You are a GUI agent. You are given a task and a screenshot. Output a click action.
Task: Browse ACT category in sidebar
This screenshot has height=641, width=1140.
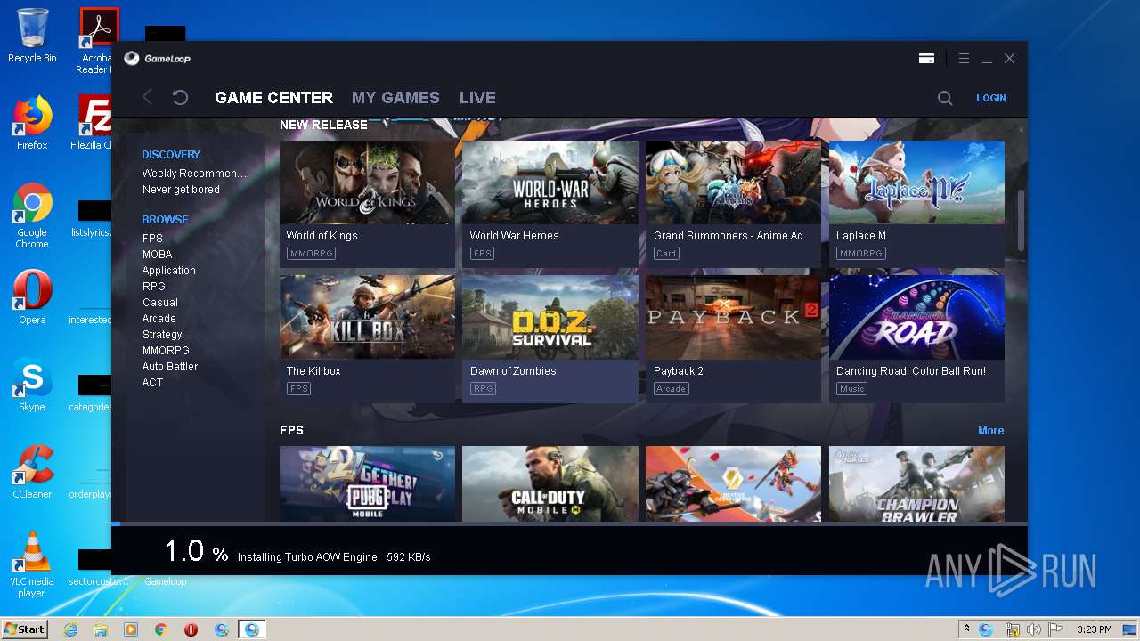[x=152, y=383]
